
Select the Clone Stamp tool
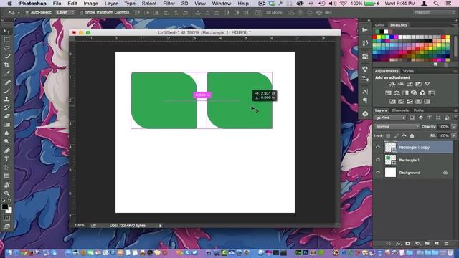point(6,100)
